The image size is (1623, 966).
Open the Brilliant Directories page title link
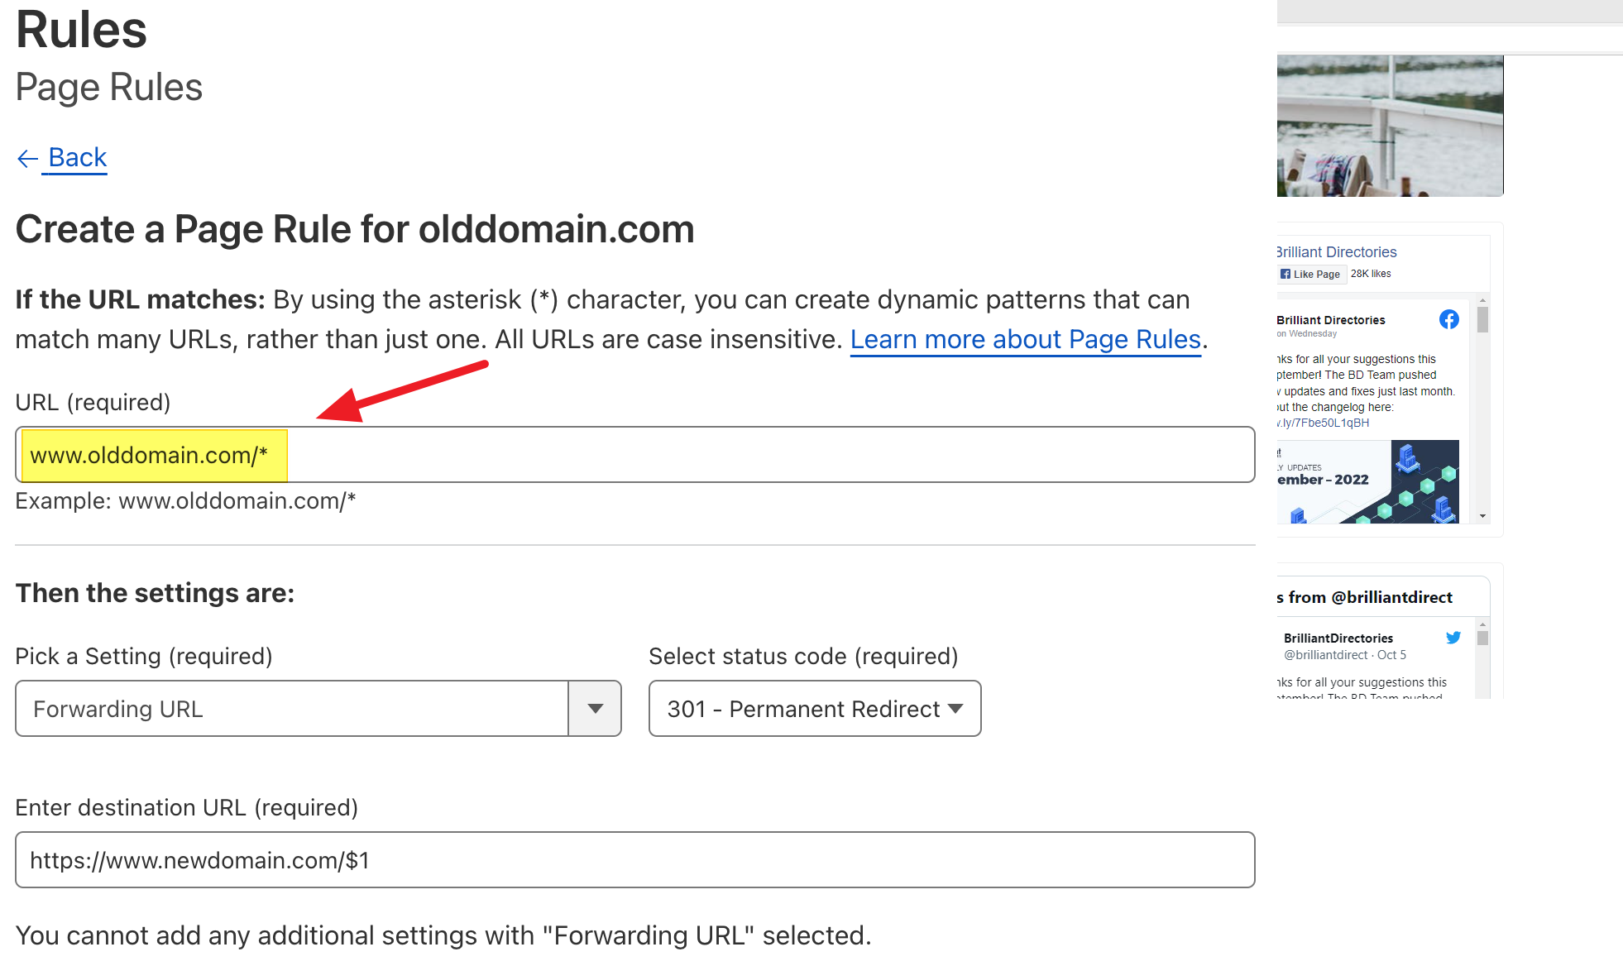click(x=1335, y=251)
